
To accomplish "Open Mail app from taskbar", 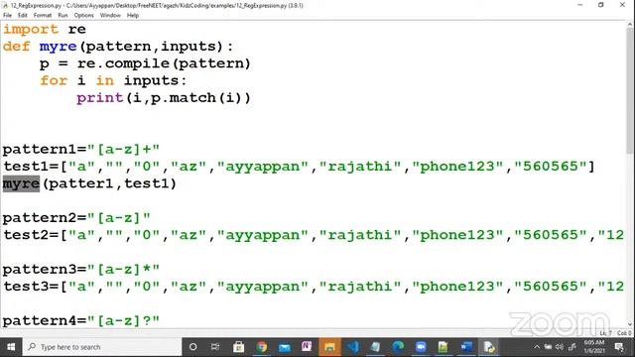I will [285, 347].
